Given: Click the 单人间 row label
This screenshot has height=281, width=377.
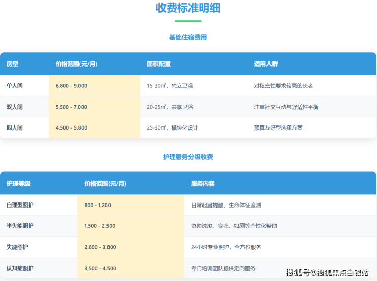Looking at the screenshot, I should 15,86.
